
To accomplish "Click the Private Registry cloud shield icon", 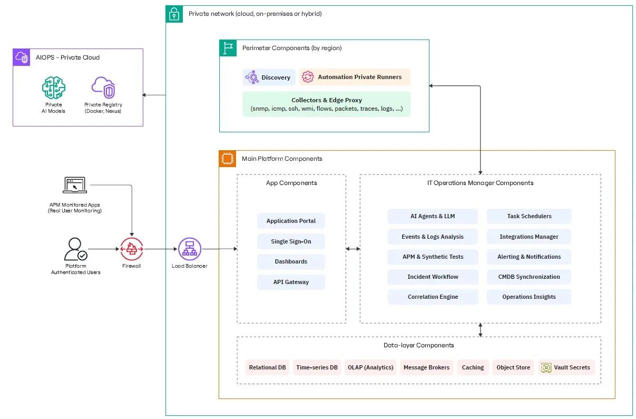I will [103, 87].
